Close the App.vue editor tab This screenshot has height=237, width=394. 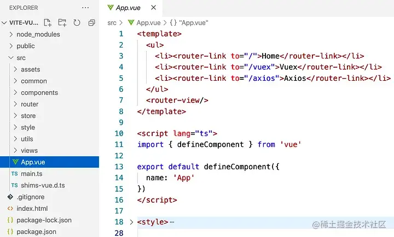(x=153, y=8)
